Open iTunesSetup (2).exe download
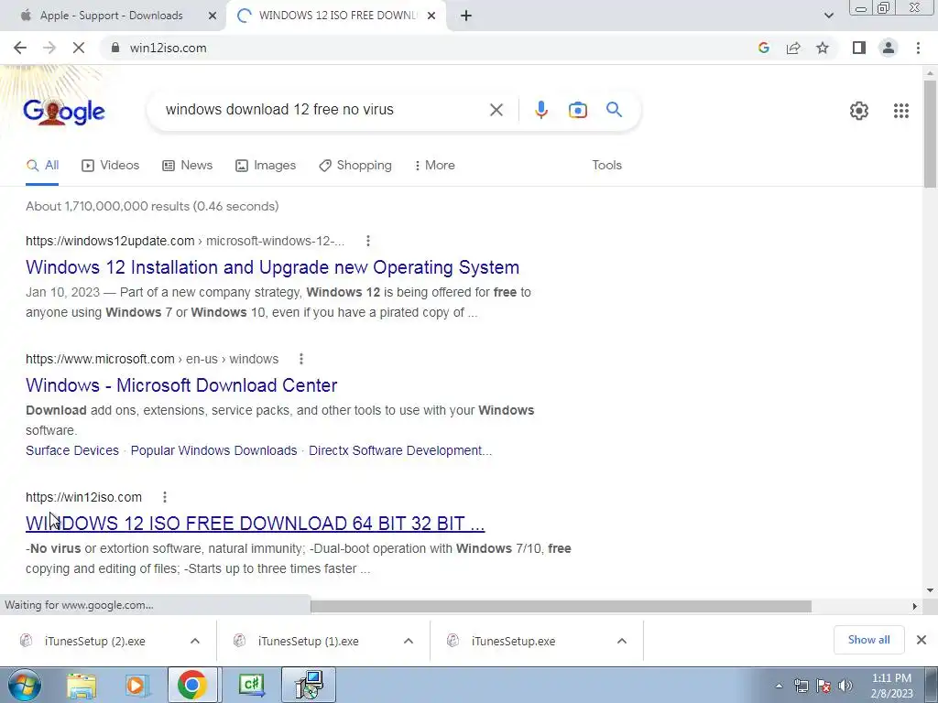Image resolution: width=938 pixels, height=703 pixels. point(94,642)
